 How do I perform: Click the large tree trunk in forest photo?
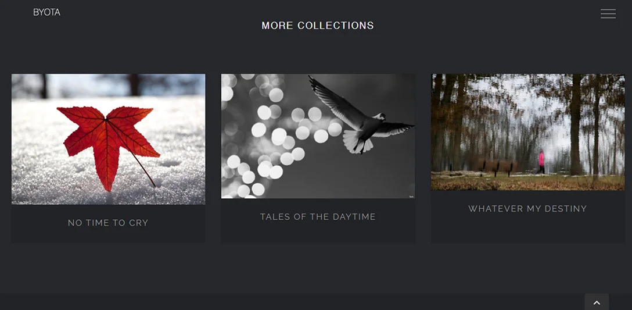576,124
